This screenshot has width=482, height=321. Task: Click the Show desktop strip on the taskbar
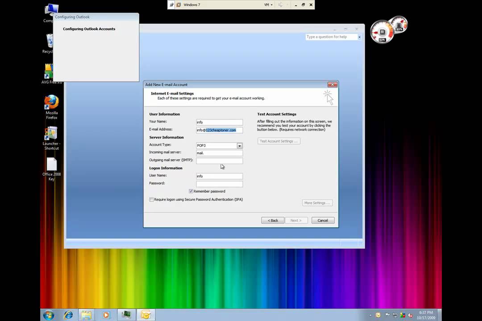pyautogui.click(x=440, y=315)
